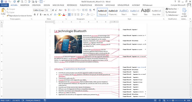Apply the Titre 1 style
The image size is (192, 102).
coord(124,12)
